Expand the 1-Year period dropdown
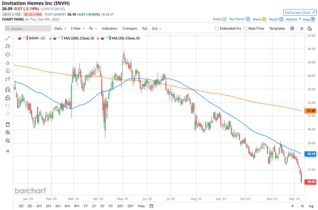318x210 pixels. (77, 28)
